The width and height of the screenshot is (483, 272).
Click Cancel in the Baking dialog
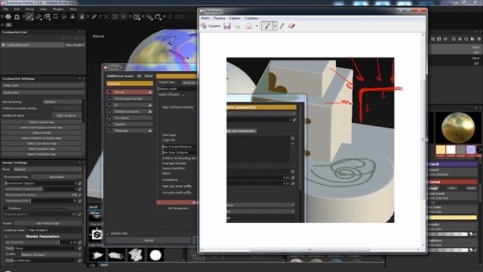coord(149,240)
